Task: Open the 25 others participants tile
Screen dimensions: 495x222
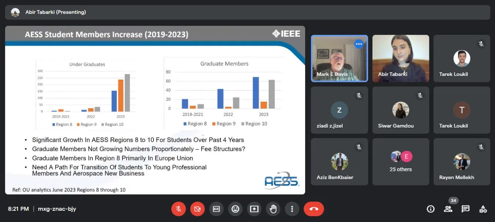Action: (401, 162)
